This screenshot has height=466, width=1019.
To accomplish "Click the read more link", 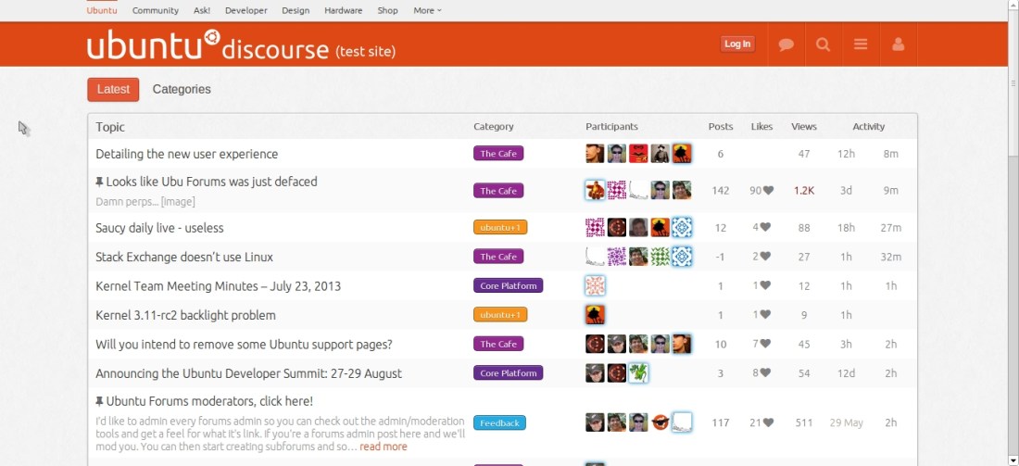I will point(384,447).
